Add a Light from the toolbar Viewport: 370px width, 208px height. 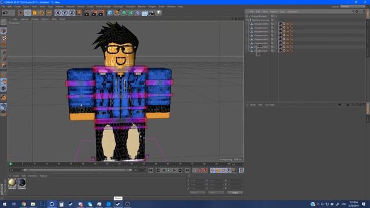[x=159, y=13]
